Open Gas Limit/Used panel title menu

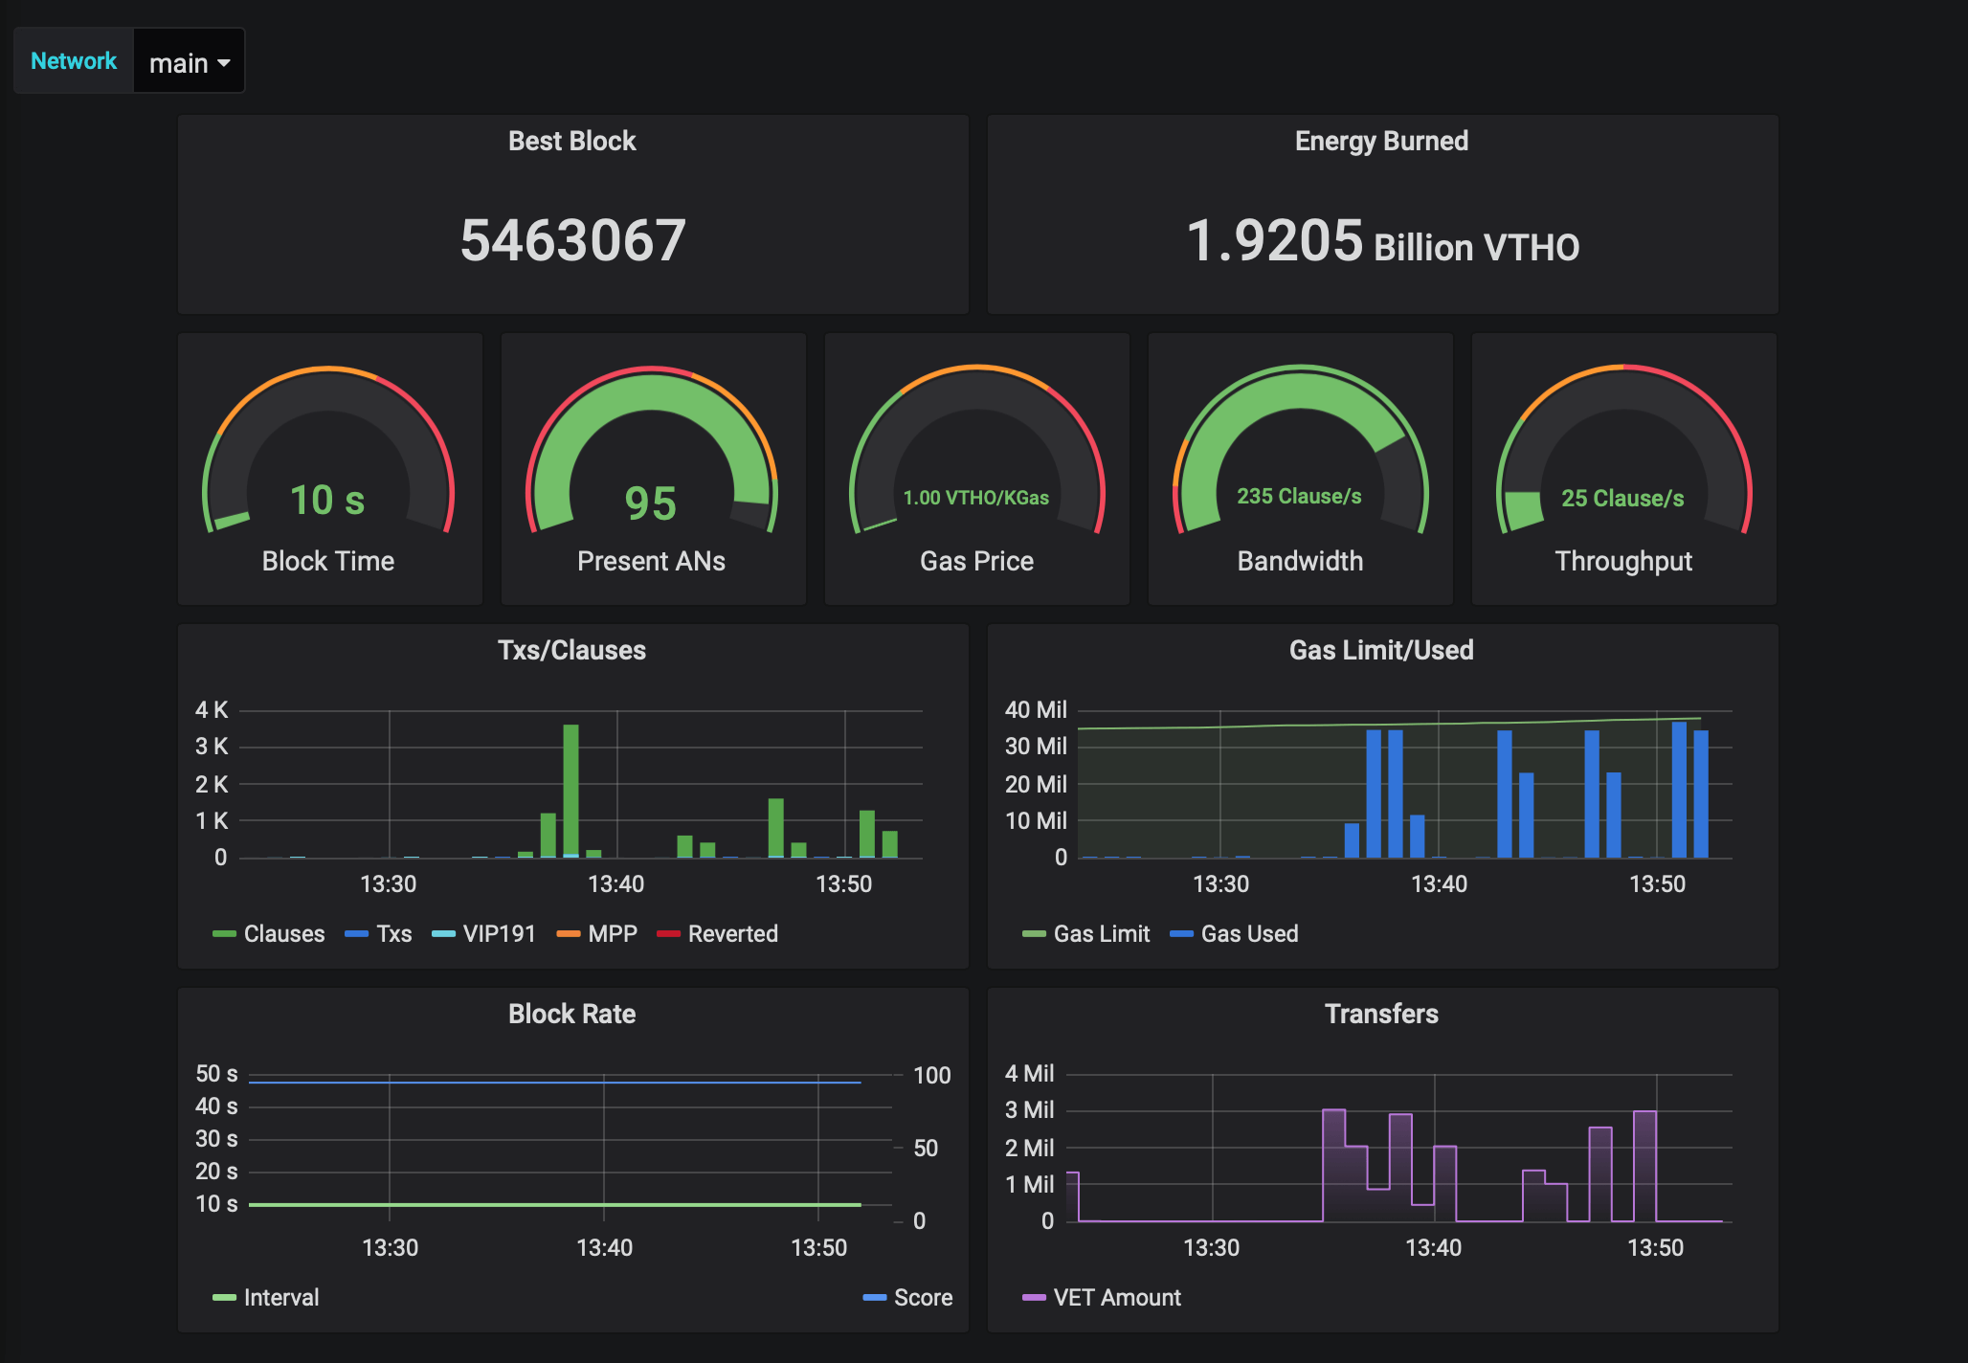point(1381,650)
